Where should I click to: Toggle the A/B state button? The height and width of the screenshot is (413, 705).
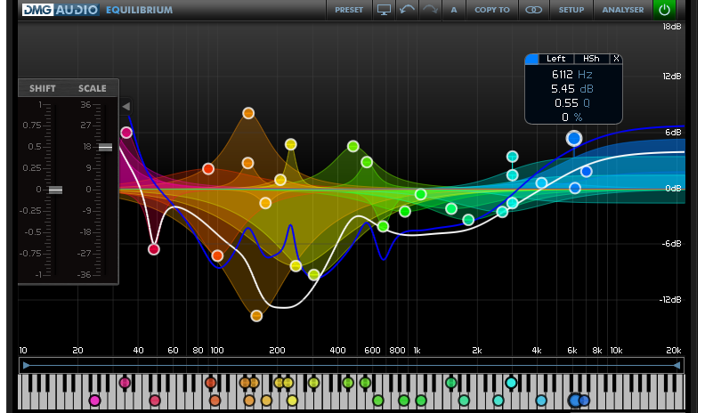pos(454,10)
